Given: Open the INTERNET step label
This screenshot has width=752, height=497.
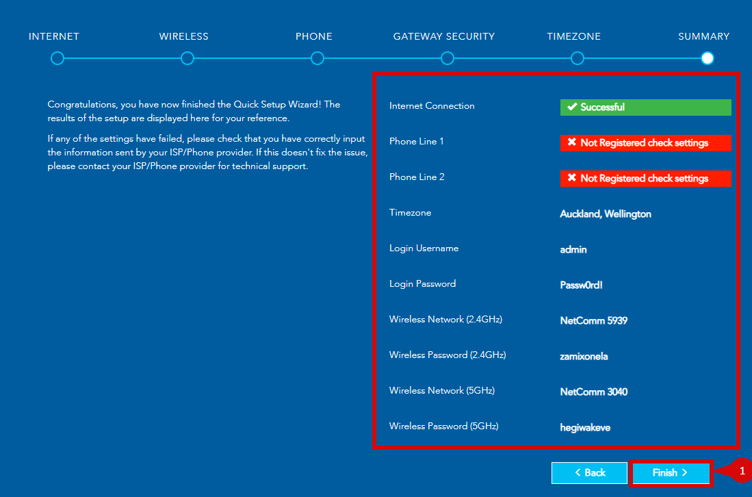Looking at the screenshot, I should (54, 36).
